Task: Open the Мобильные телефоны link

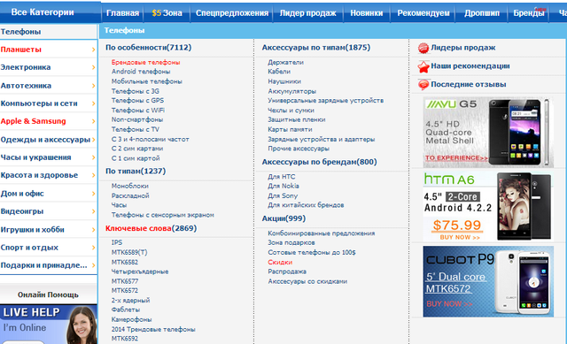Action: (x=146, y=81)
